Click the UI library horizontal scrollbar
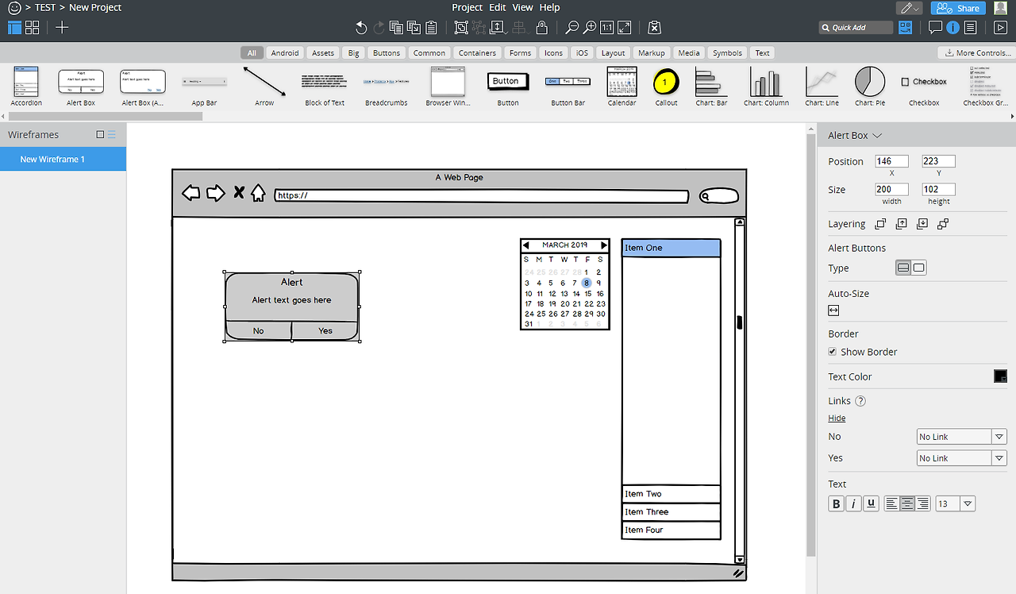This screenshot has height=594, width=1016. [x=104, y=116]
